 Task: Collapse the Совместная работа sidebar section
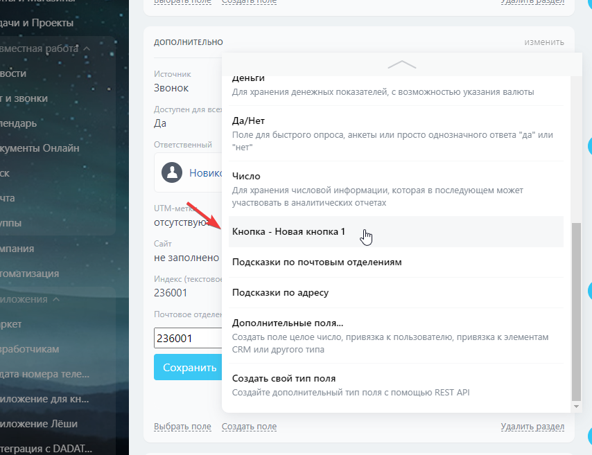87,48
